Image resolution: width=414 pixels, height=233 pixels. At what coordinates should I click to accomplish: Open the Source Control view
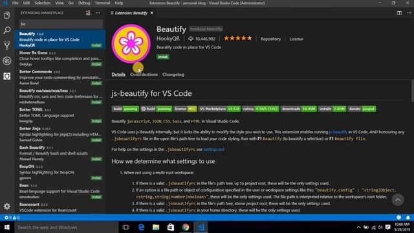click(7, 45)
